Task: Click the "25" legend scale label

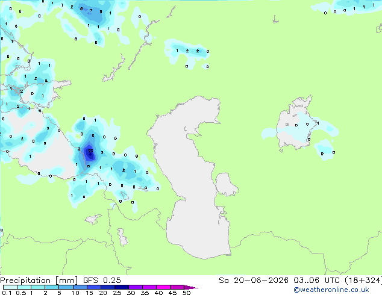Action: click(x=117, y=293)
